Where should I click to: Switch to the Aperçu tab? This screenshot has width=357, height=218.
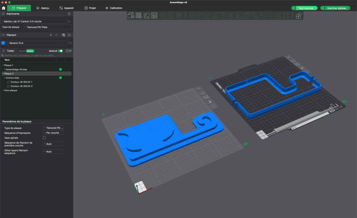[42, 8]
